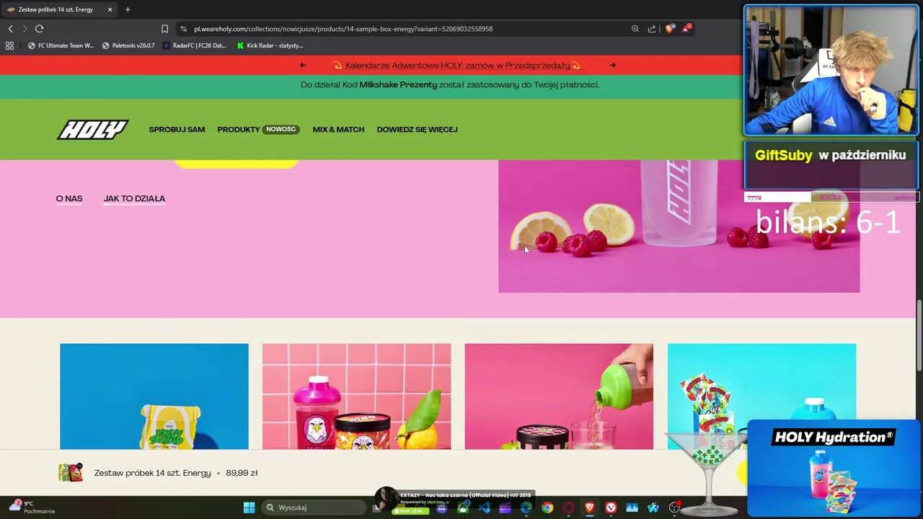Click the share icon in address bar
The image size is (923, 519).
[652, 29]
